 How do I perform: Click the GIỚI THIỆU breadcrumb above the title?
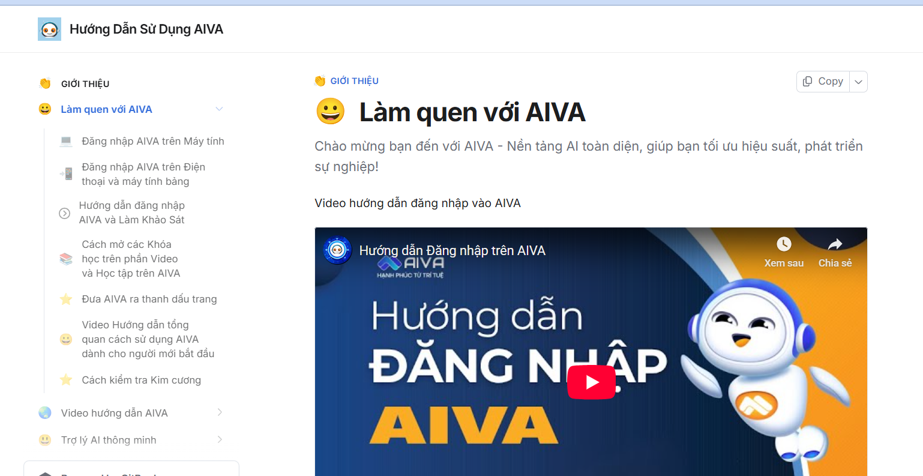point(354,81)
